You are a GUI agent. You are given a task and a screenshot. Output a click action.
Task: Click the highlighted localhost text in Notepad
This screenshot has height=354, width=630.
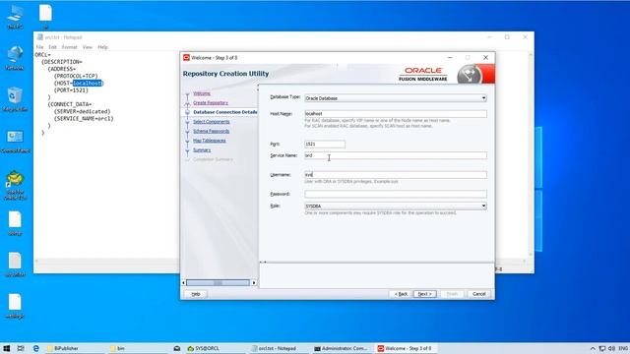tap(87, 83)
